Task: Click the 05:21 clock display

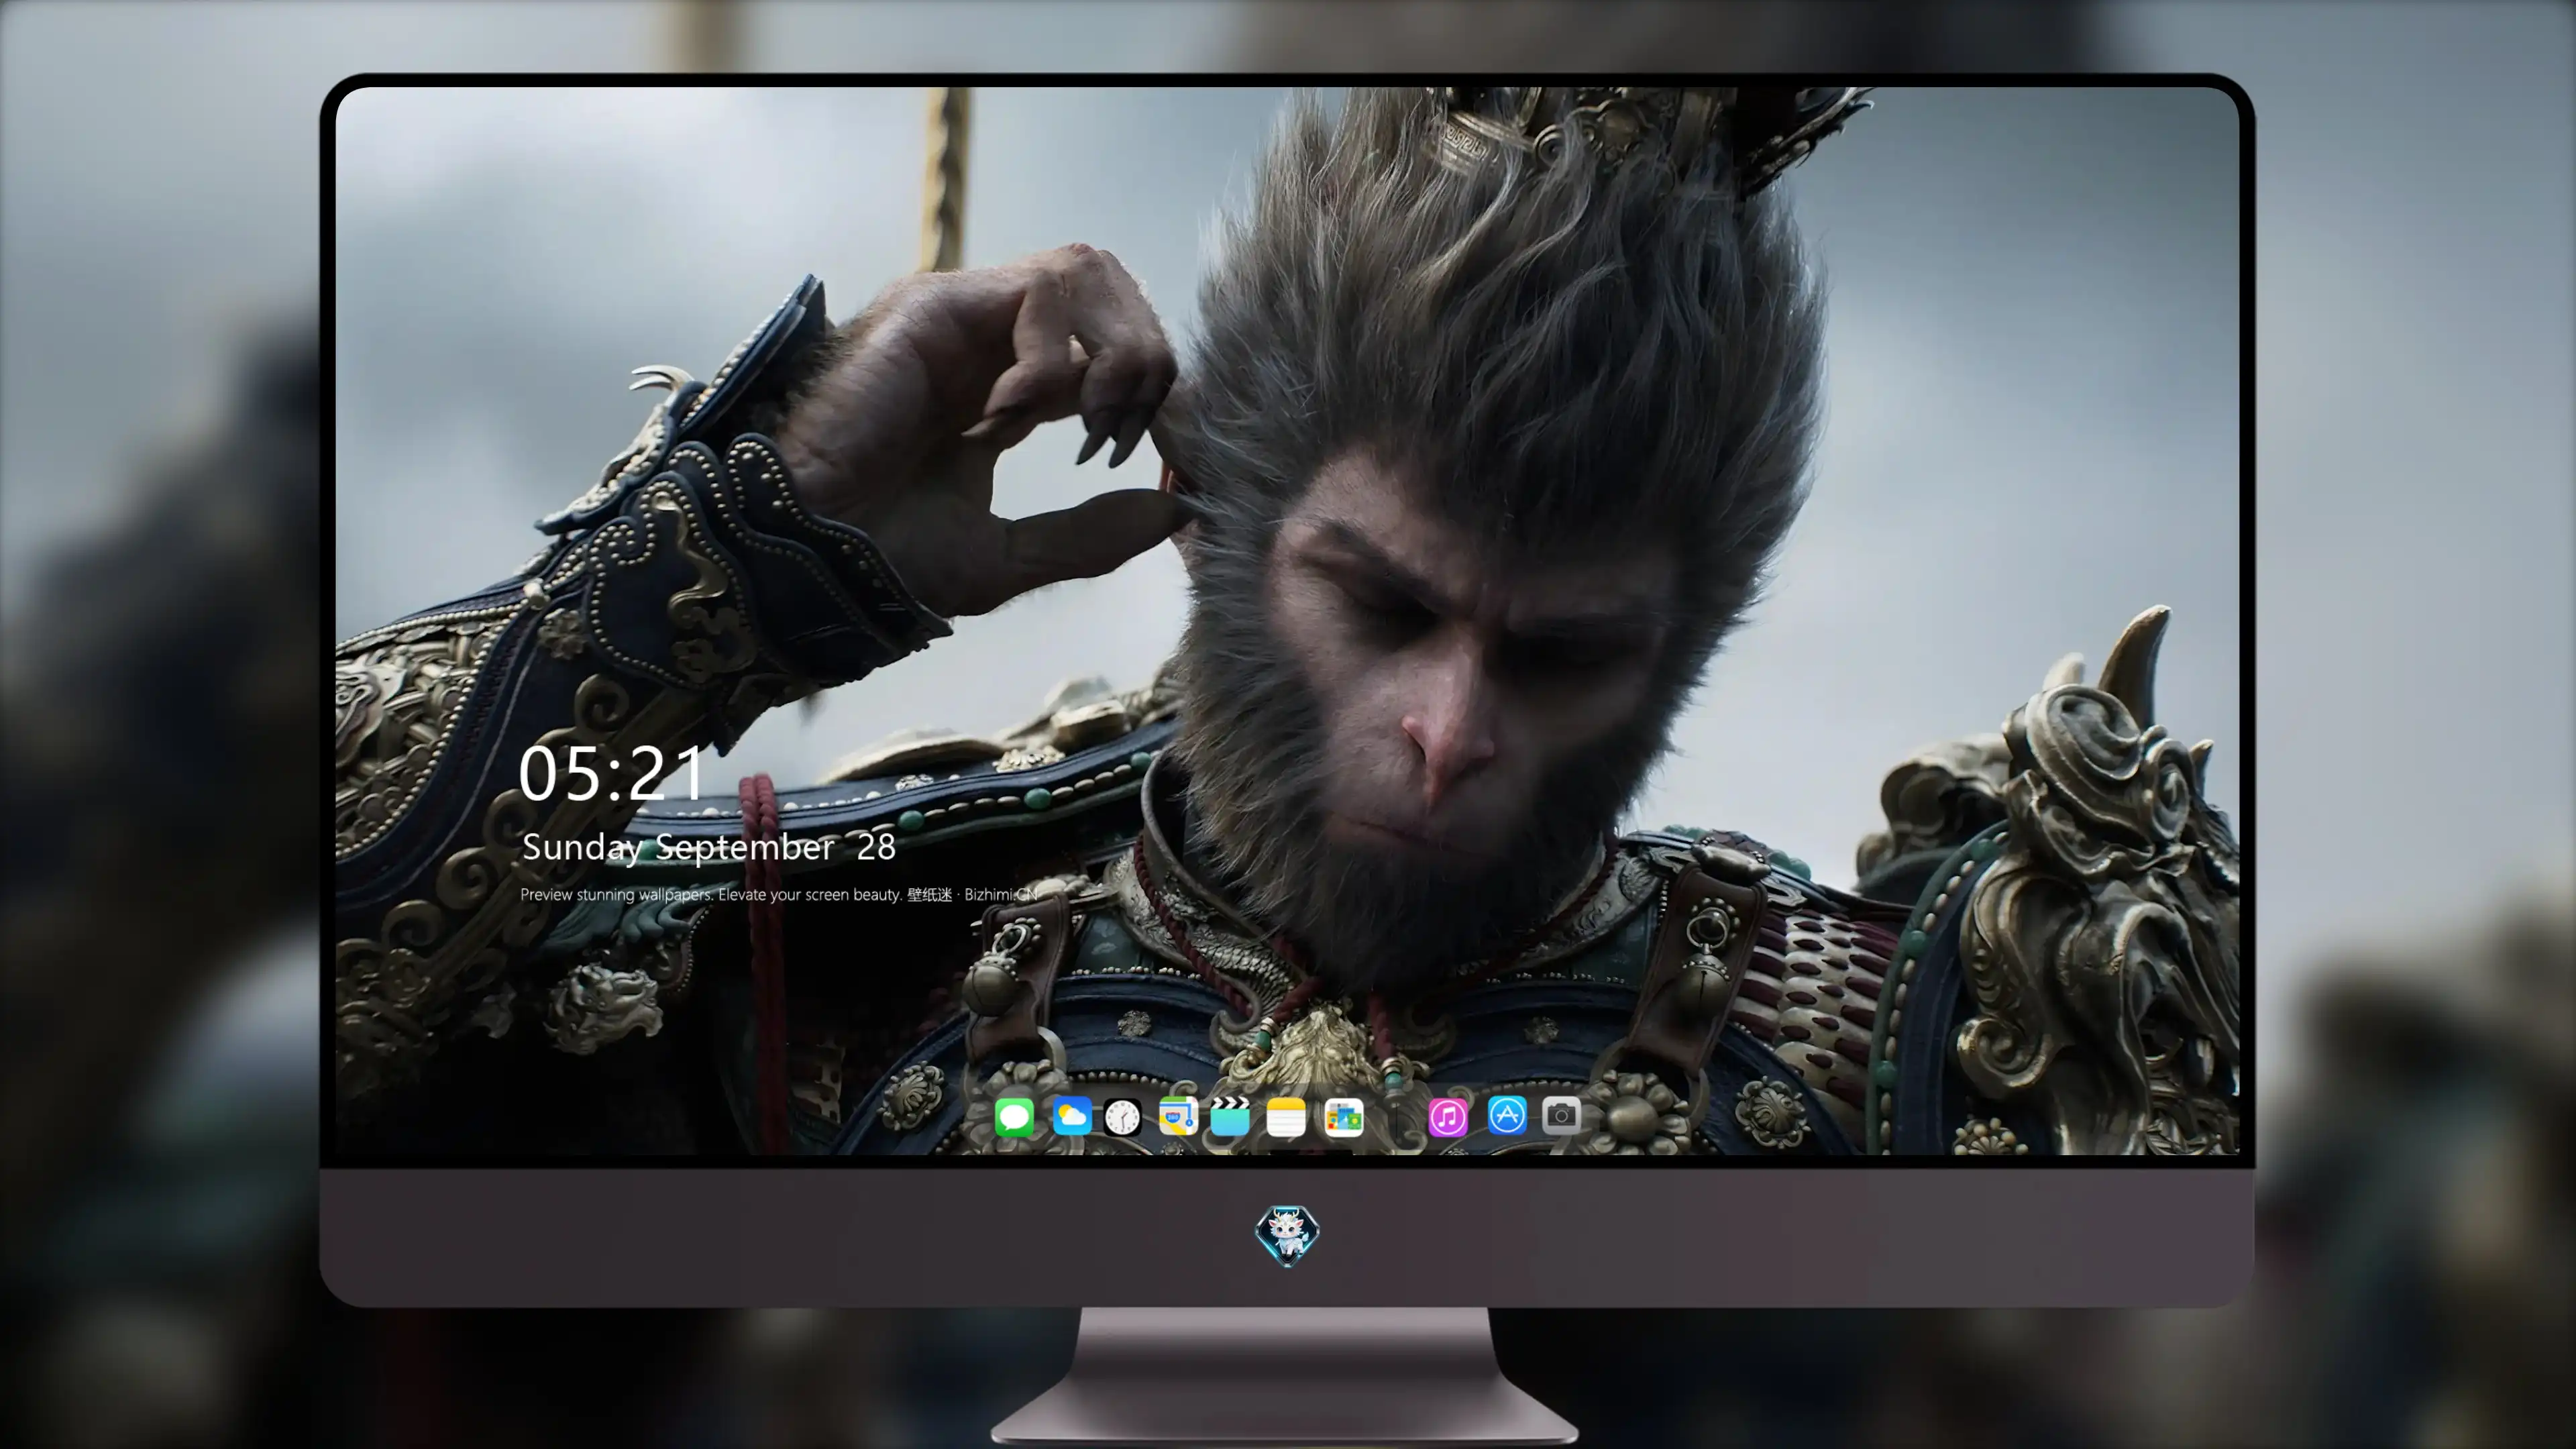Action: [611, 773]
